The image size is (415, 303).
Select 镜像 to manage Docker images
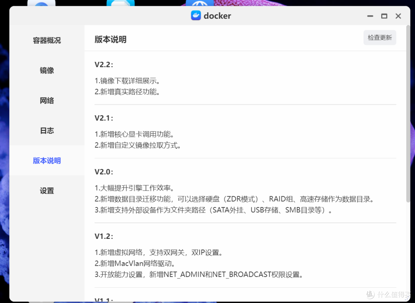pyautogui.click(x=47, y=70)
